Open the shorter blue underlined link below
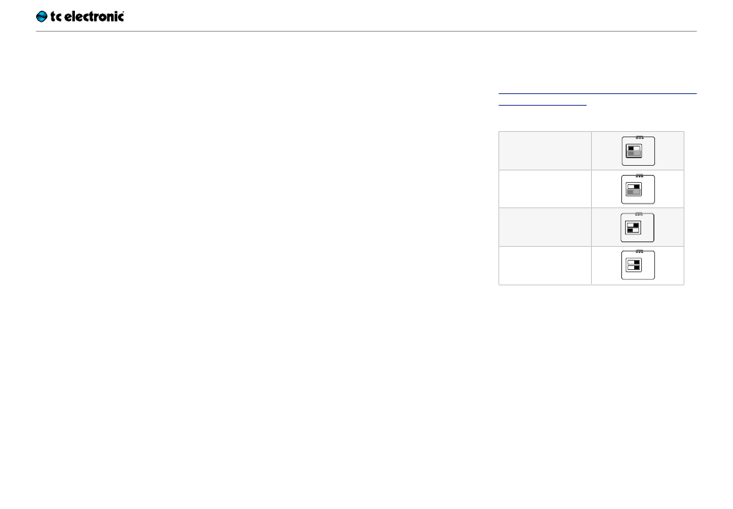The image size is (733, 509). tap(542, 105)
